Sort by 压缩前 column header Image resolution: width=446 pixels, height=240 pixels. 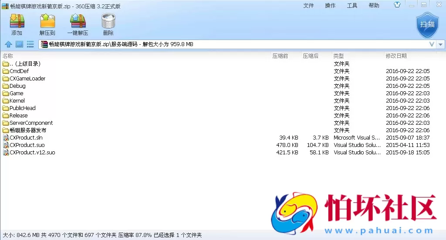pyautogui.click(x=280, y=56)
